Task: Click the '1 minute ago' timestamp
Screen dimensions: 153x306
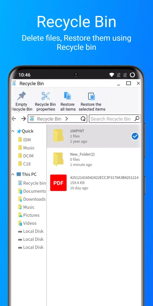Action: click(81, 165)
